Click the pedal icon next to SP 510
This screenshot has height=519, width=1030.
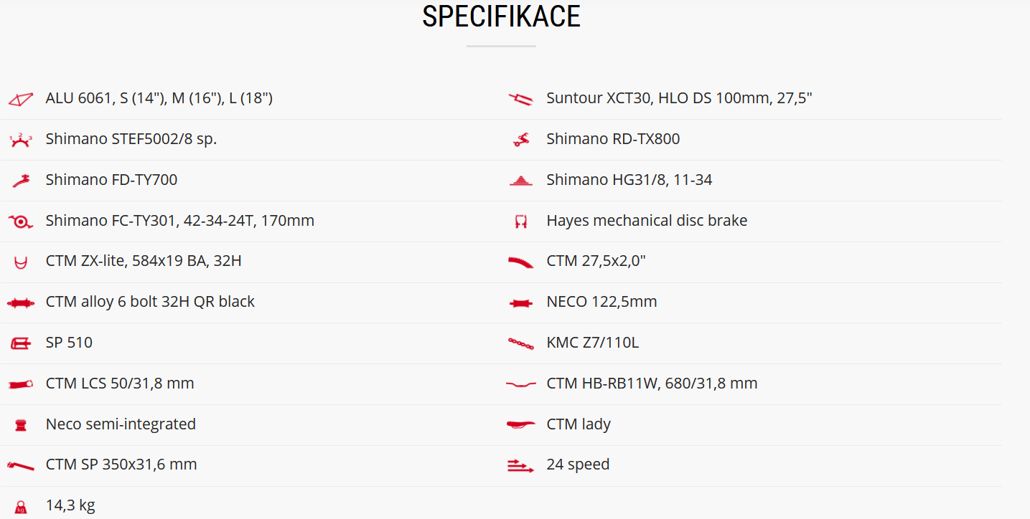(x=21, y=344)
